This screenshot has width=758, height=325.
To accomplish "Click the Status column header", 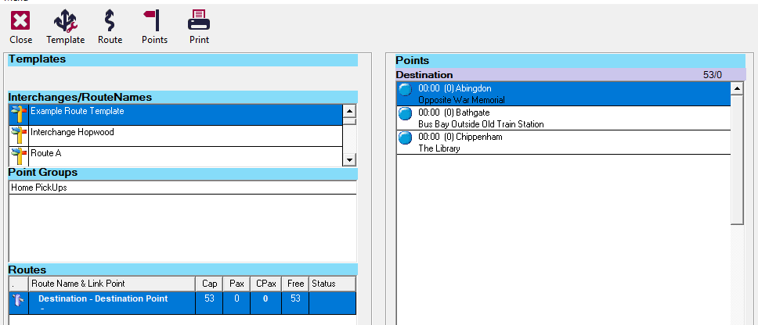I will point(323,284).
